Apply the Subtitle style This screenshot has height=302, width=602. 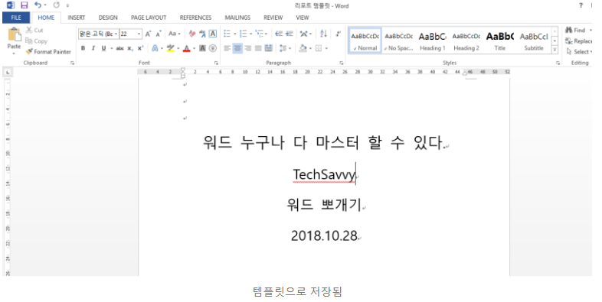pos(534,41)
